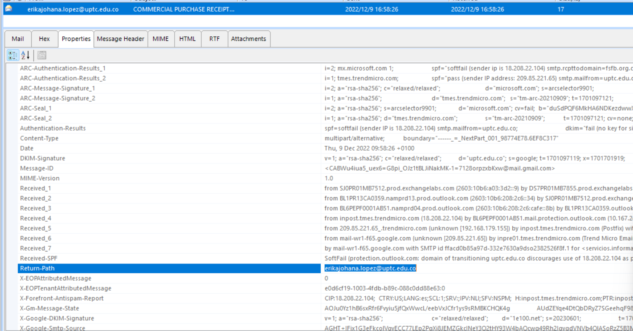Select the MIME-Version value 1.0
The image size is (633, 331).
(x=329, y=178)
